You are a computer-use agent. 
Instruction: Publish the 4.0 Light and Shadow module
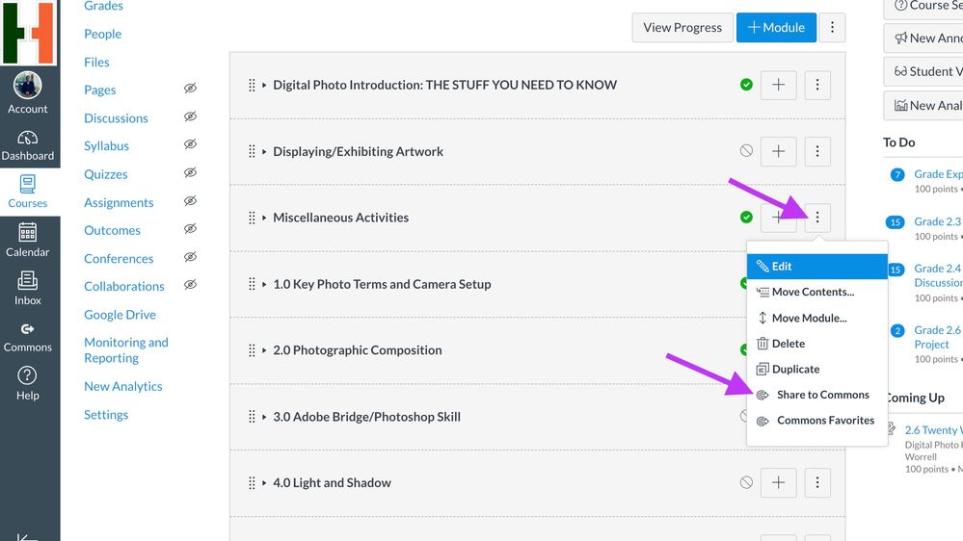point(746,482)
